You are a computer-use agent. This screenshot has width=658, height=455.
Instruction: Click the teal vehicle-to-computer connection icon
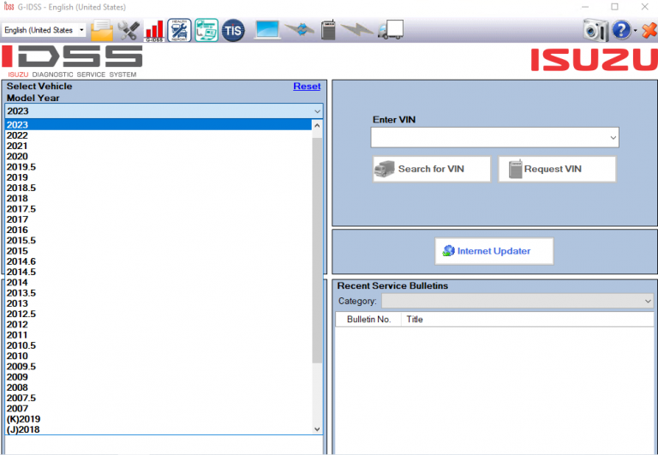(206, 30)
